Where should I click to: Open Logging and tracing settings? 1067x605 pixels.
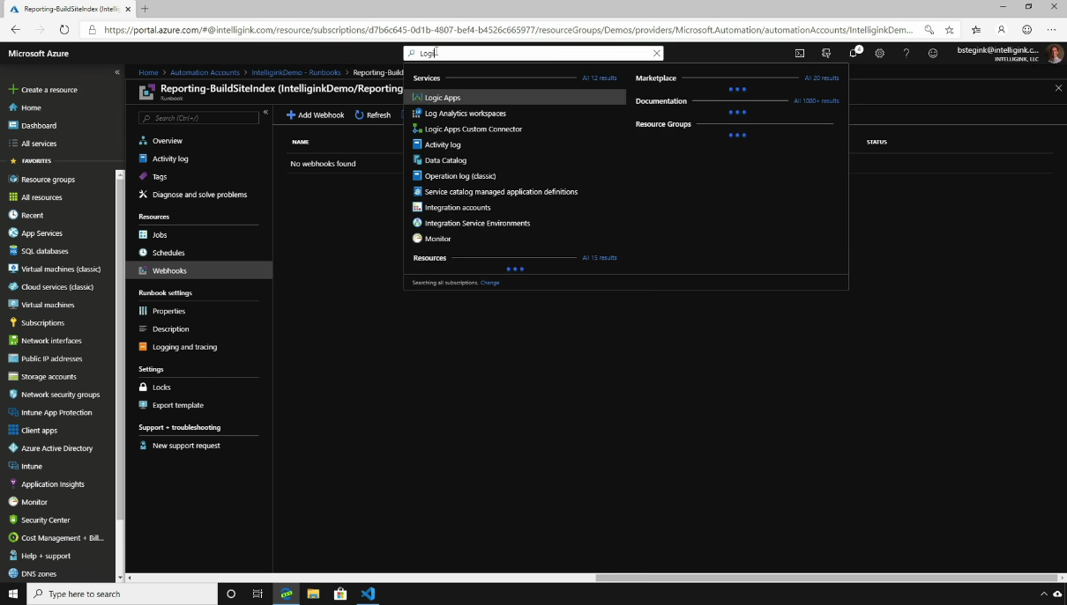tap(184, 347)
